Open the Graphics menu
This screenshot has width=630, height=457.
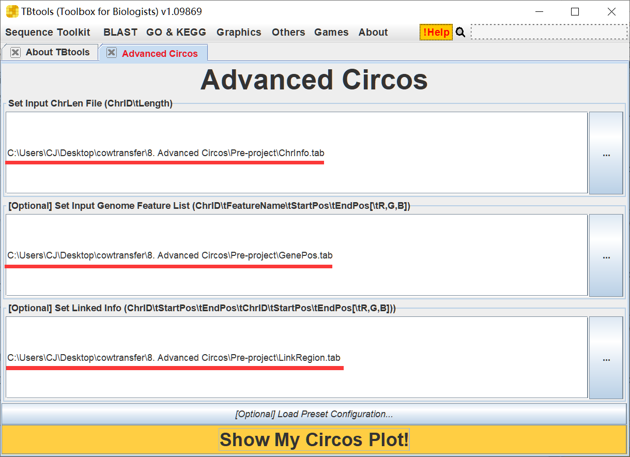tap(239, 32)
